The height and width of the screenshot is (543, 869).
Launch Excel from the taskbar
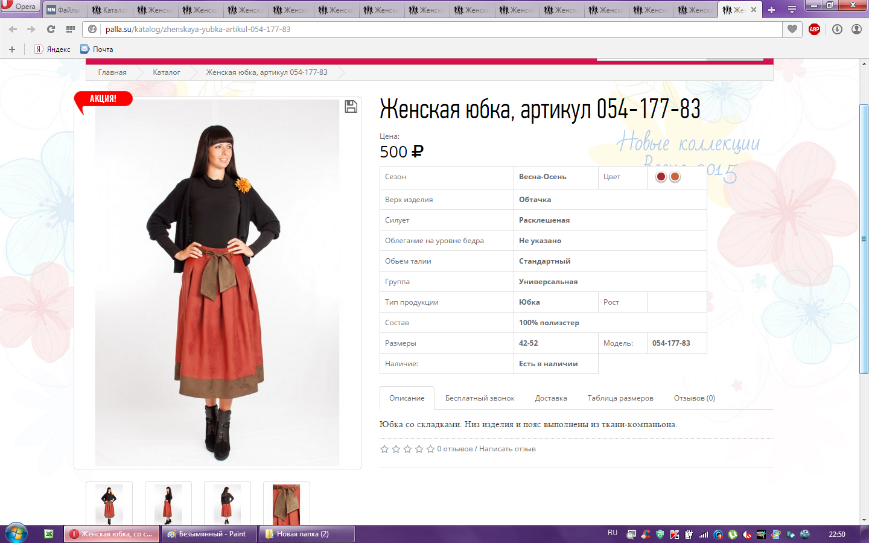click(49, 534)
